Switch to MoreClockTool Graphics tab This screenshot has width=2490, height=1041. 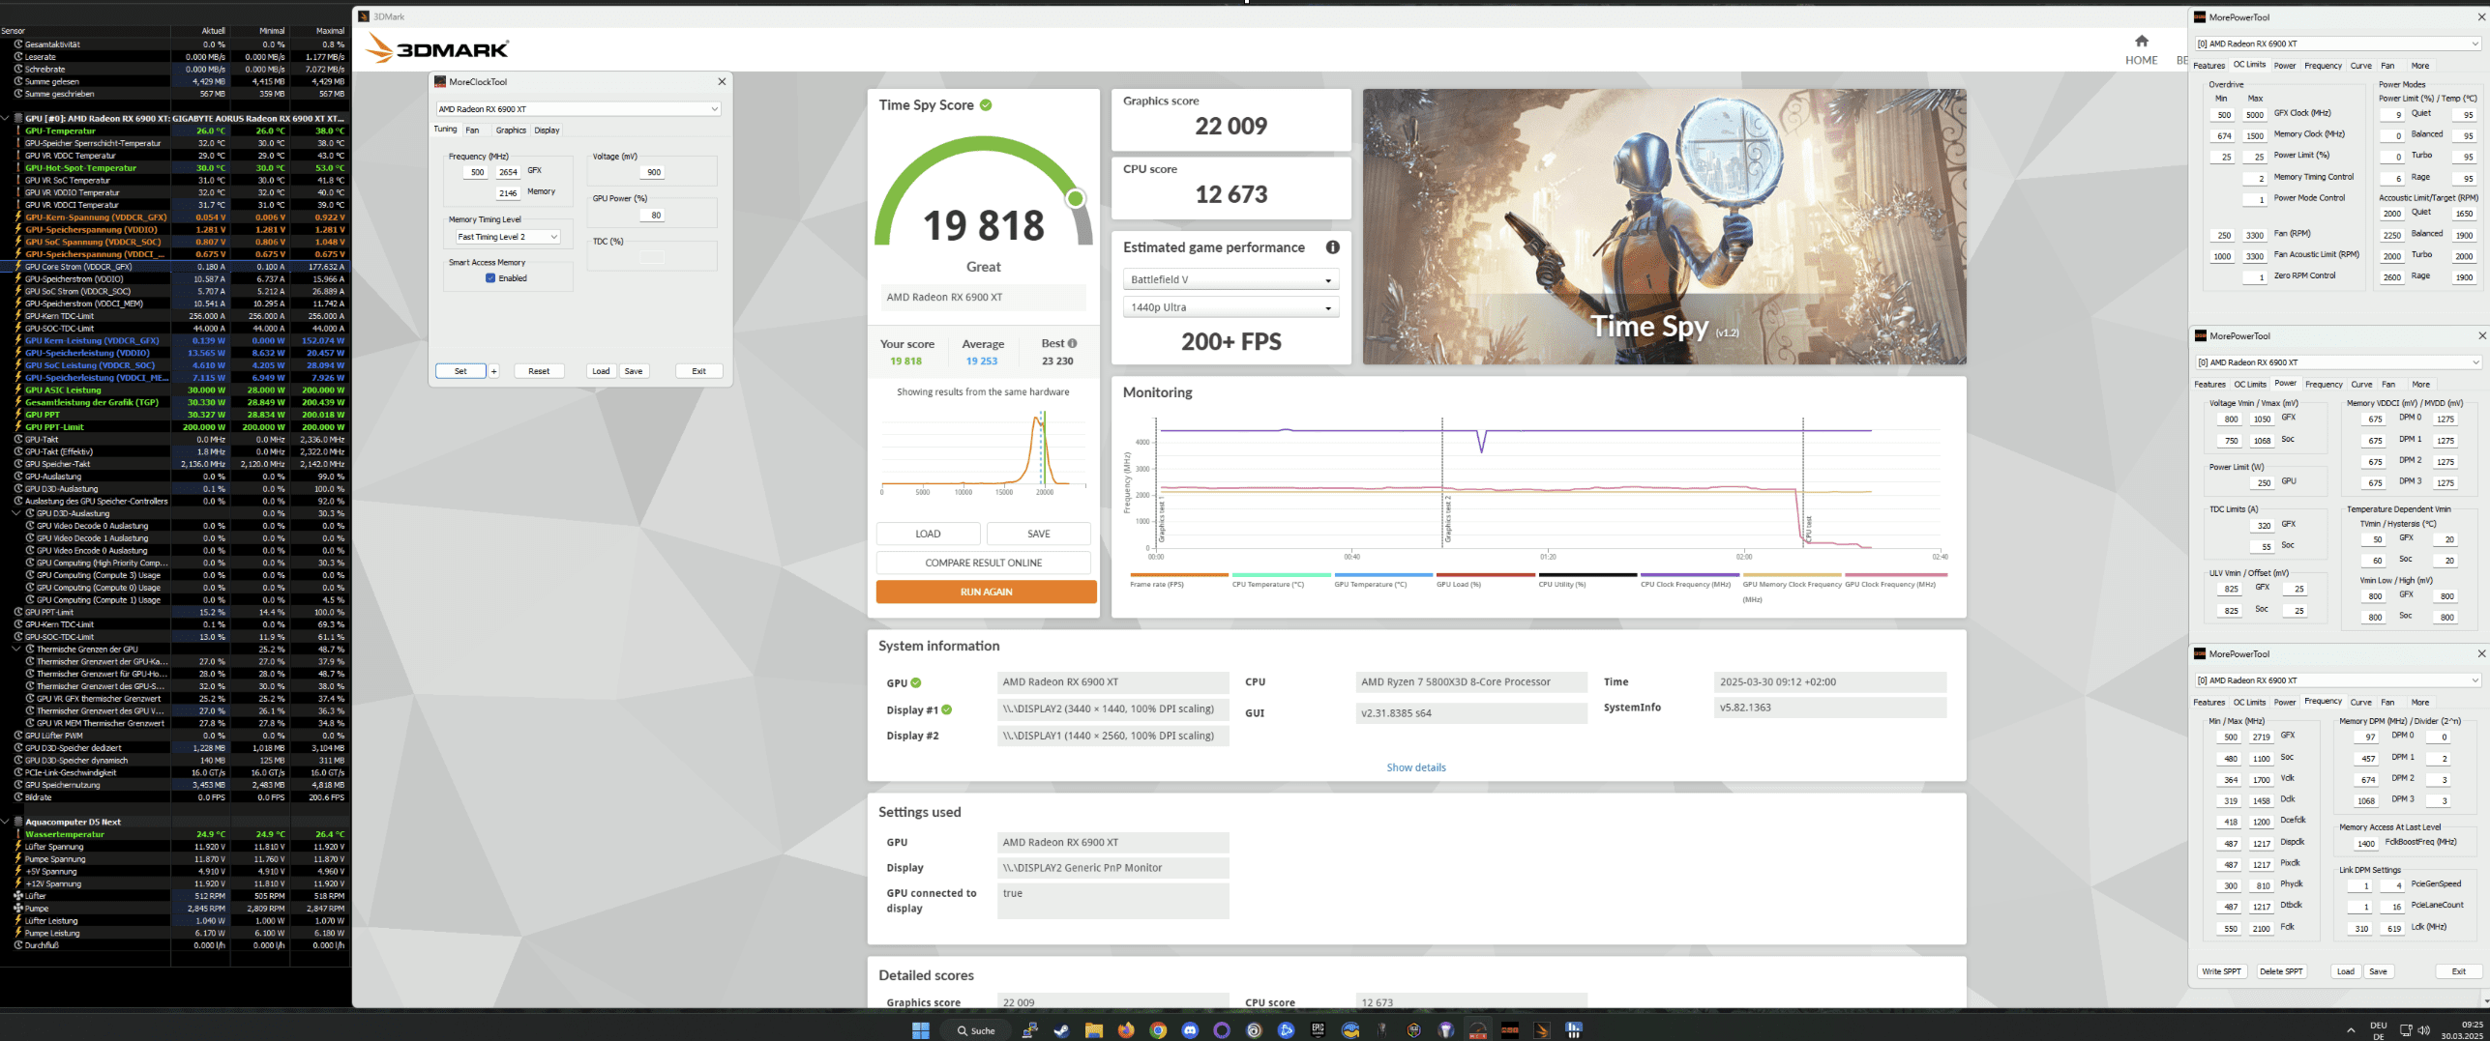pos(511,130)
